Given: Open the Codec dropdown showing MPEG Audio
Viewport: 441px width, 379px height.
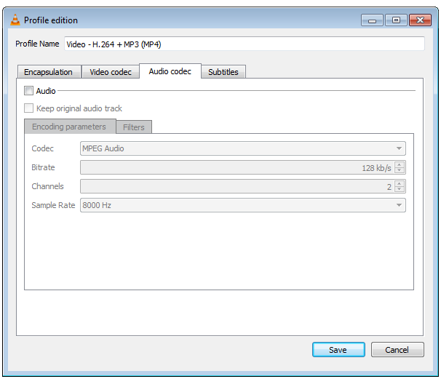Looking at the screenshot, I should pos(242,148).
